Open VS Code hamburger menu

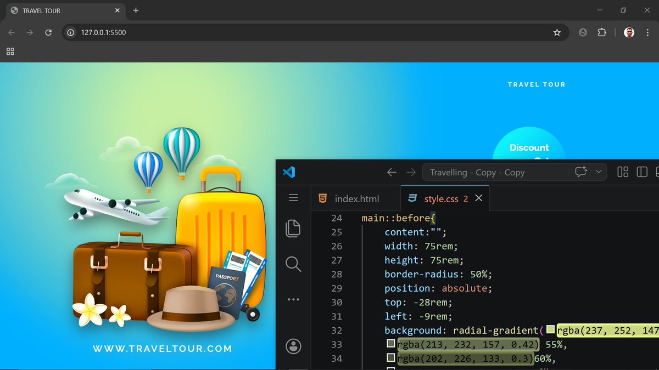click(293, 198)
